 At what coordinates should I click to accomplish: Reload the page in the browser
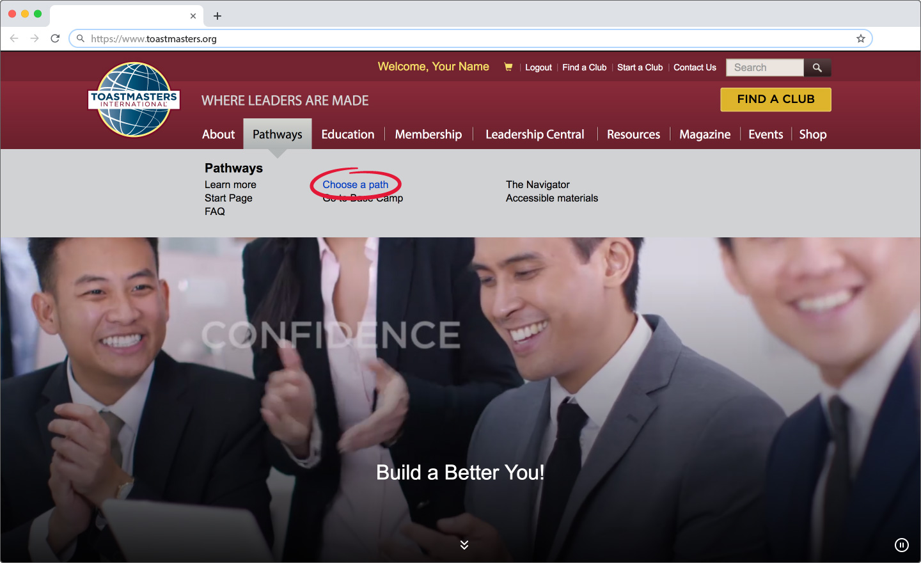pyautogui.click(x=55, y=39)
